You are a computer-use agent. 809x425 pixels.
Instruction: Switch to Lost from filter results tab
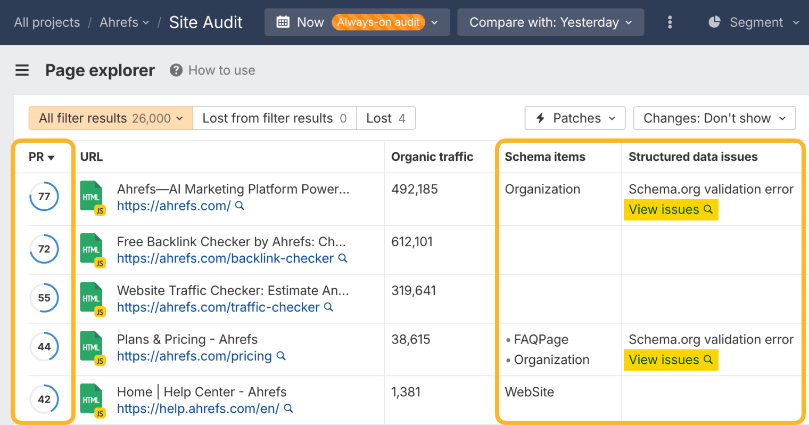pos(275,118)
